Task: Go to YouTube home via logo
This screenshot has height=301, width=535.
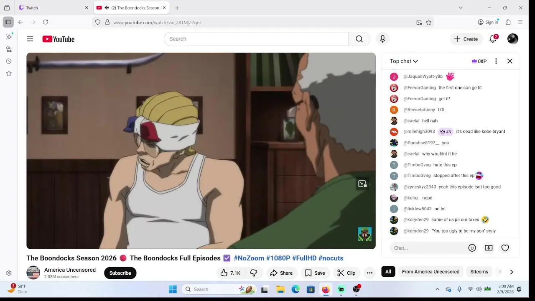Action: [x=58, y=39]
